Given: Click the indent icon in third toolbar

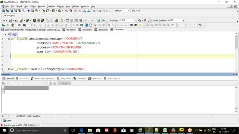Looking at the screenshot, I should 131,25.
